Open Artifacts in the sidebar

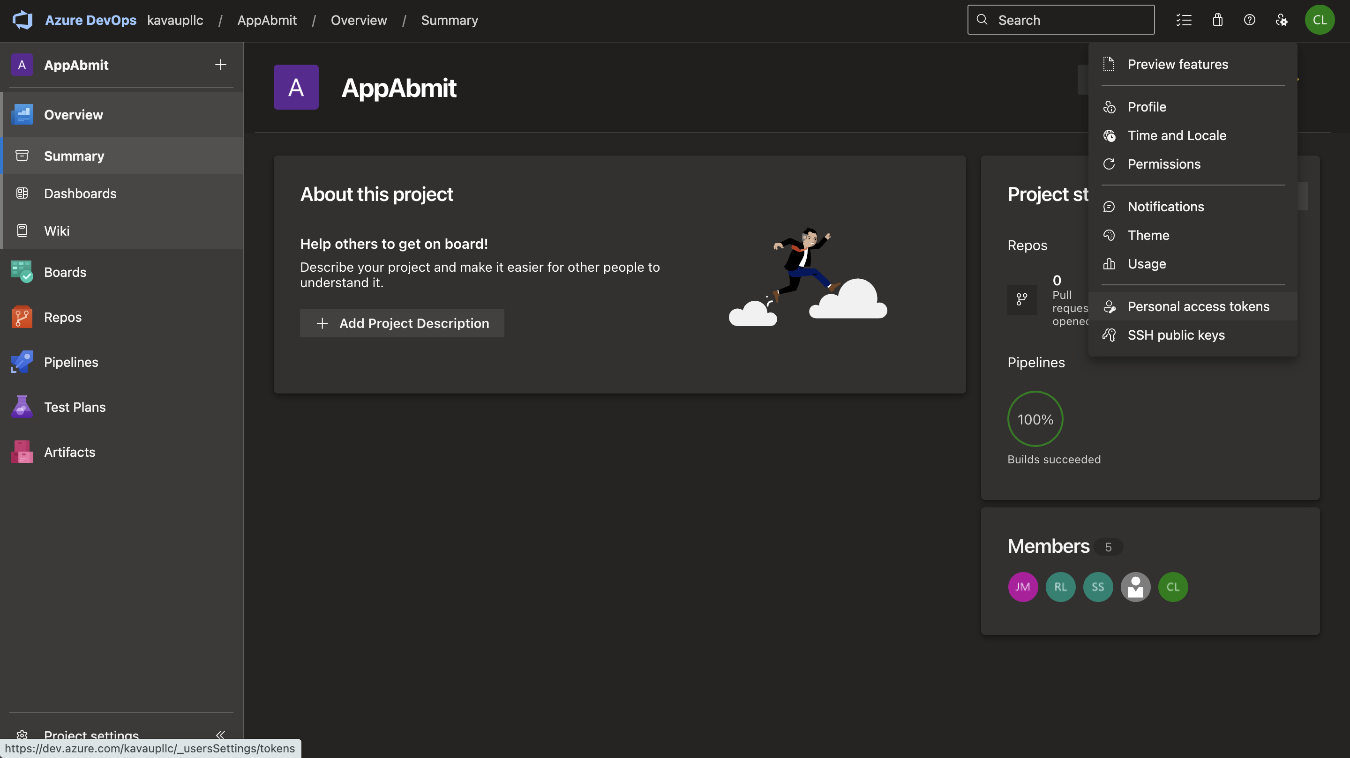pos(69,452)
